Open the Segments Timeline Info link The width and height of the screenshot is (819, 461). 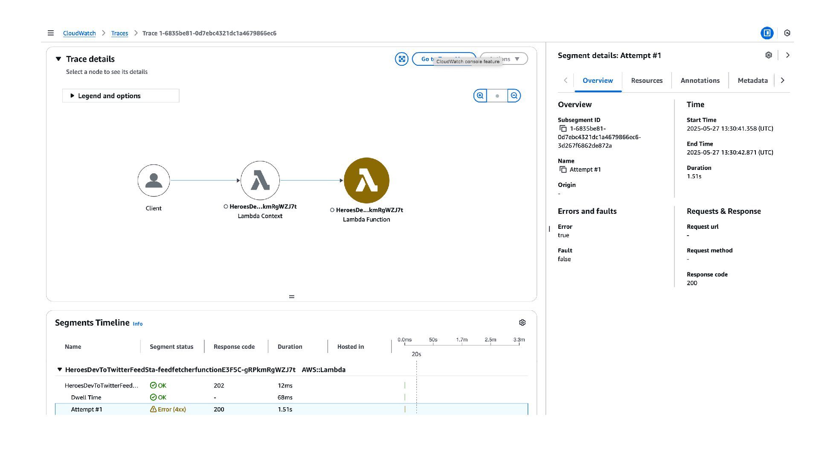click(x=138, y=324)
